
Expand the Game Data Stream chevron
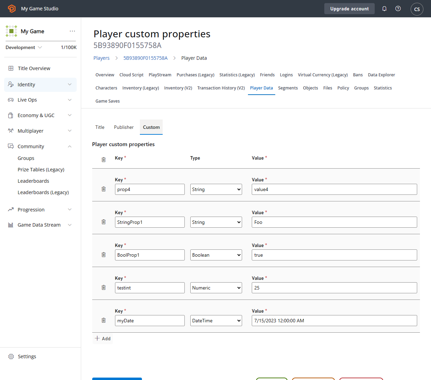[x=70, y=225]
